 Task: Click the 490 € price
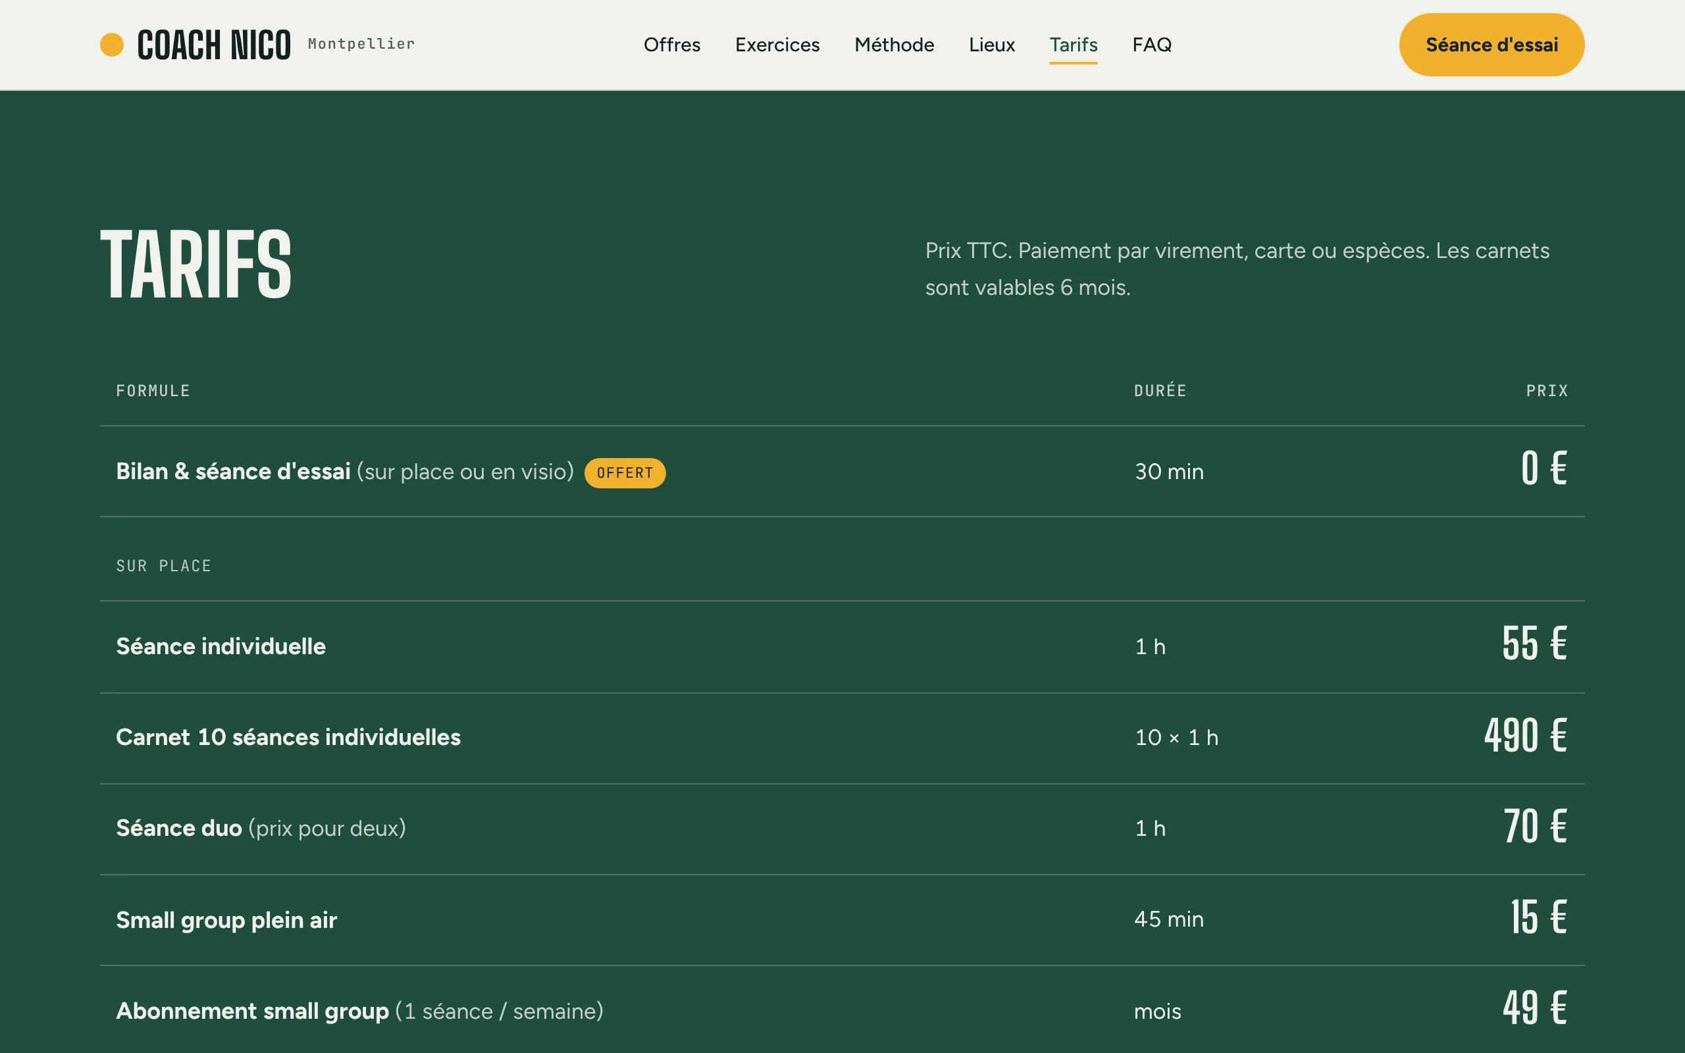pos(1525,735)
